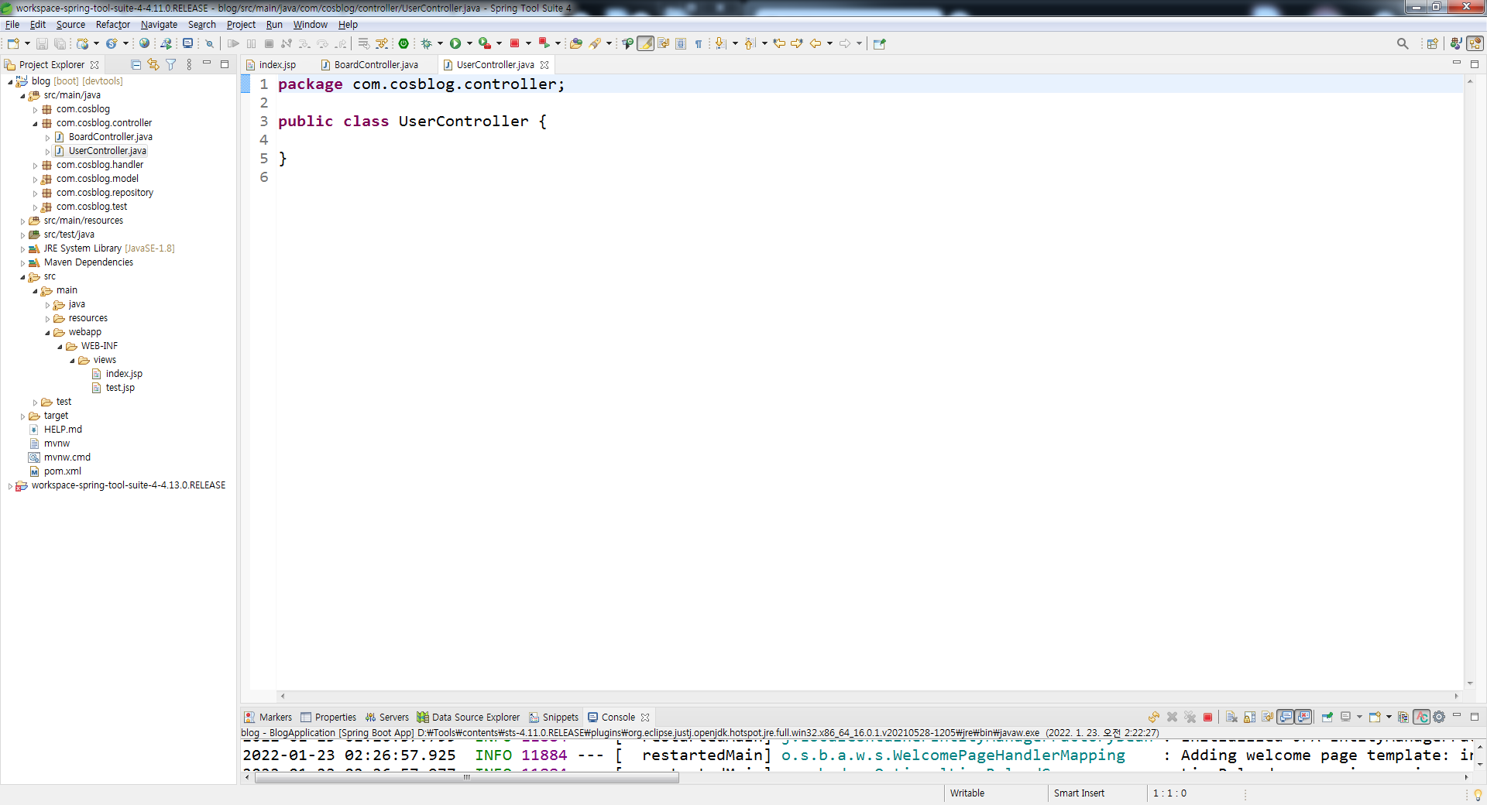Screen dimensions: 1487x805
Task: Expand the com.cosblog.model package
Action: pyautogui.click(x=35, y=179)
